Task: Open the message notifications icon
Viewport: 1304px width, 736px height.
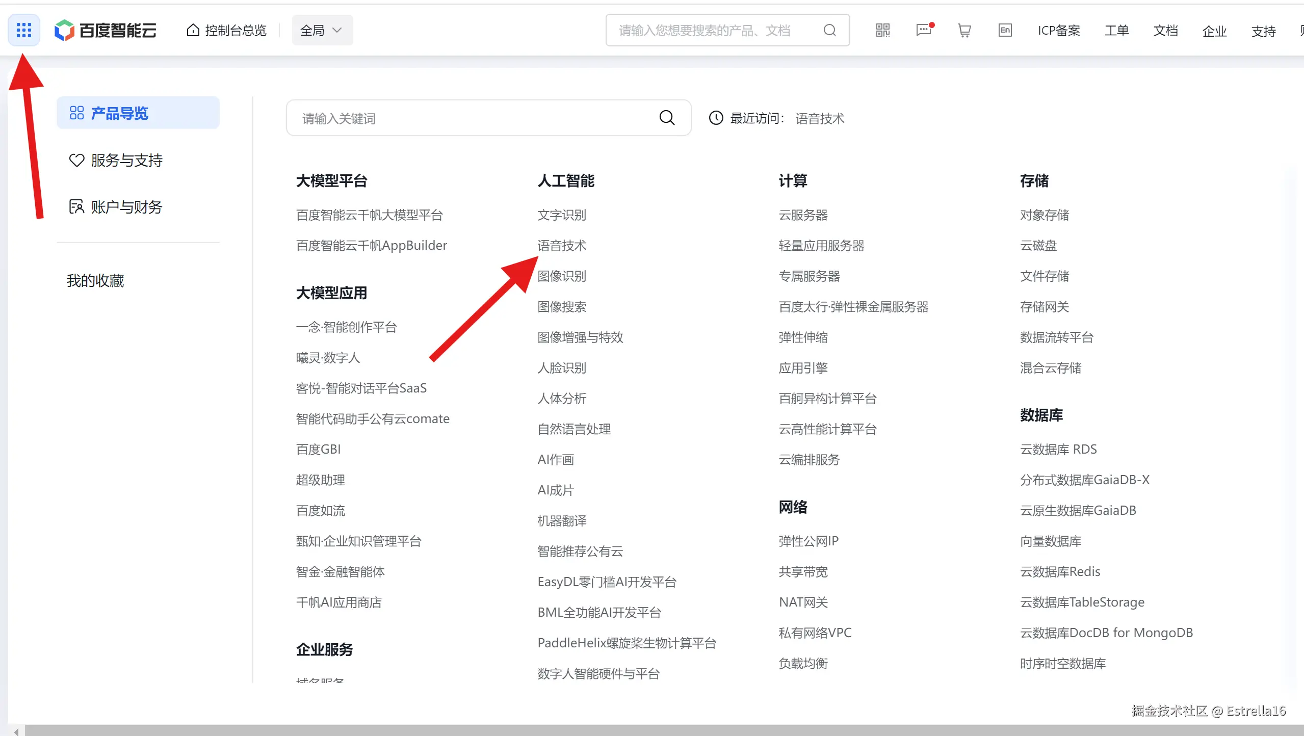Action: (x=923, y=30)
